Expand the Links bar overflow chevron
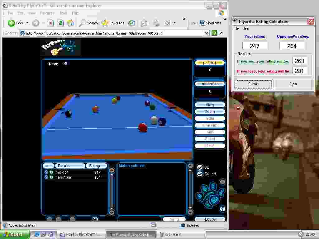 point(225,19)
